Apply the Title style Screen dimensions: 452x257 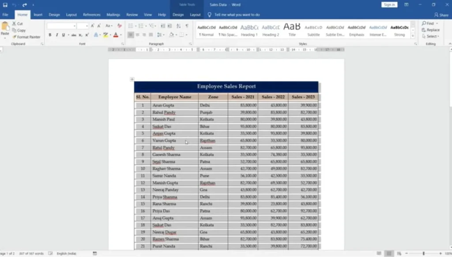point(292,30)
